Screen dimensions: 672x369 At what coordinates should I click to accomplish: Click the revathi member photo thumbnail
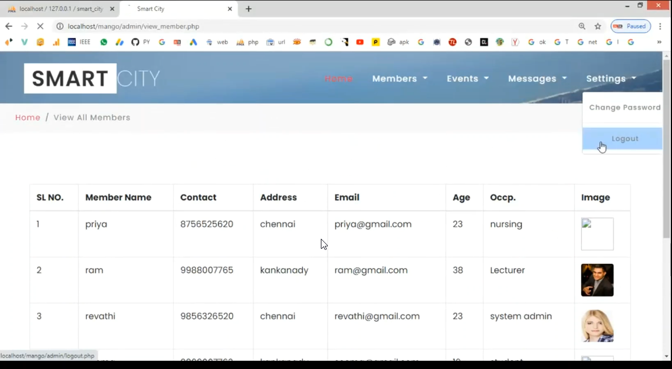pyautogui.click(x=597, y=326)
